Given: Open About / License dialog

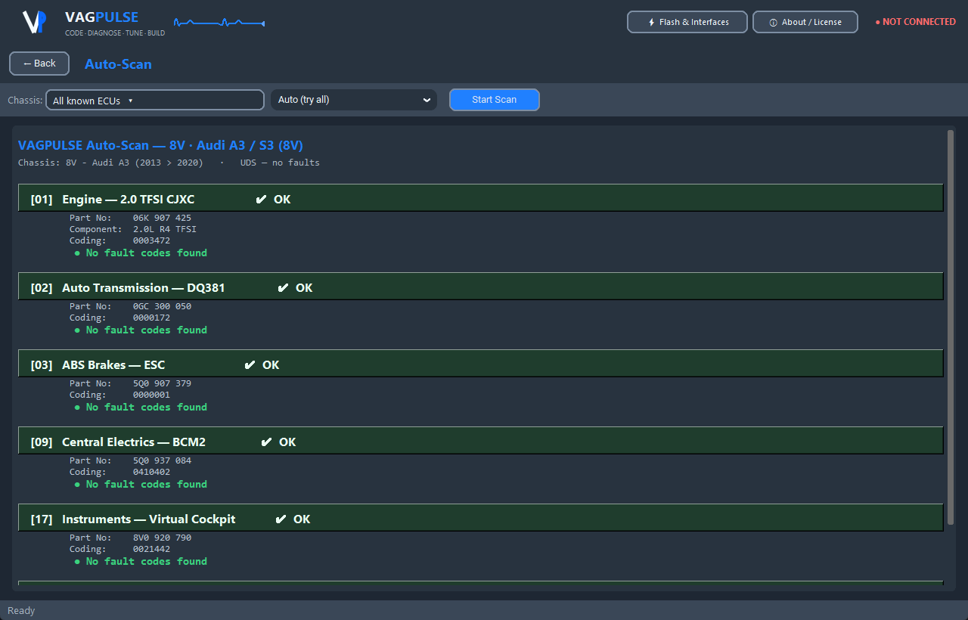Looking at the screenshot, I should coord(805,22).
